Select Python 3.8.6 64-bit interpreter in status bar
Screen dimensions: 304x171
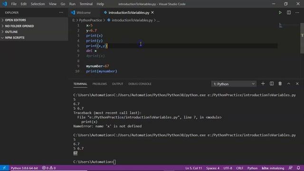point(24,168)
